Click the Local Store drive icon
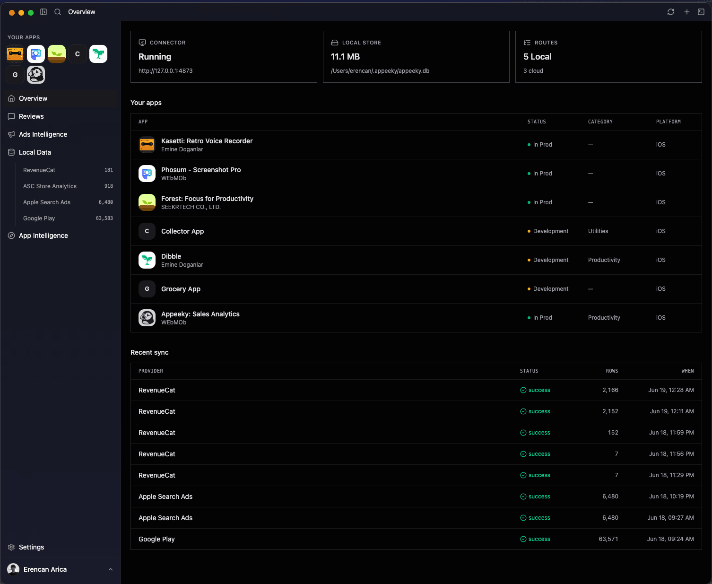This screenshot has width=712, height=584. coord(335,43)
